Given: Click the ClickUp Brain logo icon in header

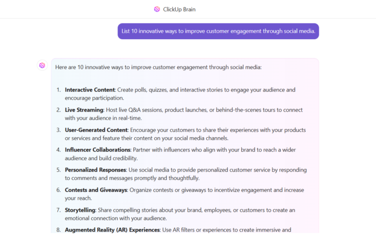Looking at the screenshot, I should click(x=157, y=9).
